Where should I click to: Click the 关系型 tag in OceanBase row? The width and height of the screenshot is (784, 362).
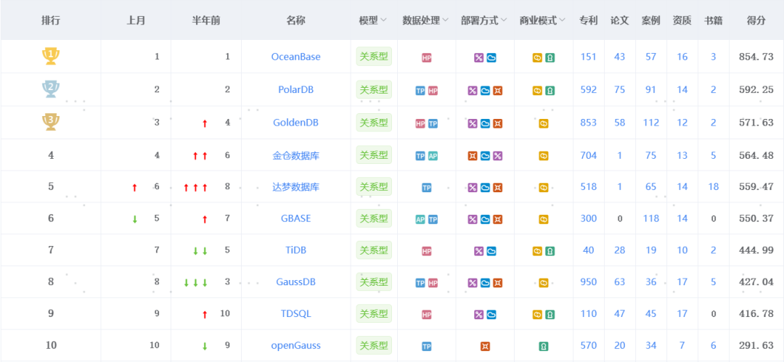(x=374, y=56)
